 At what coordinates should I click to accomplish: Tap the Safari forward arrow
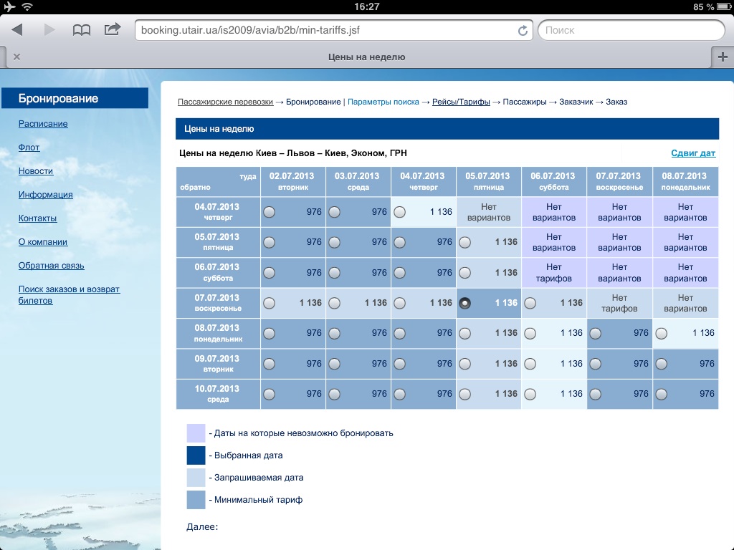pos(49,30)
